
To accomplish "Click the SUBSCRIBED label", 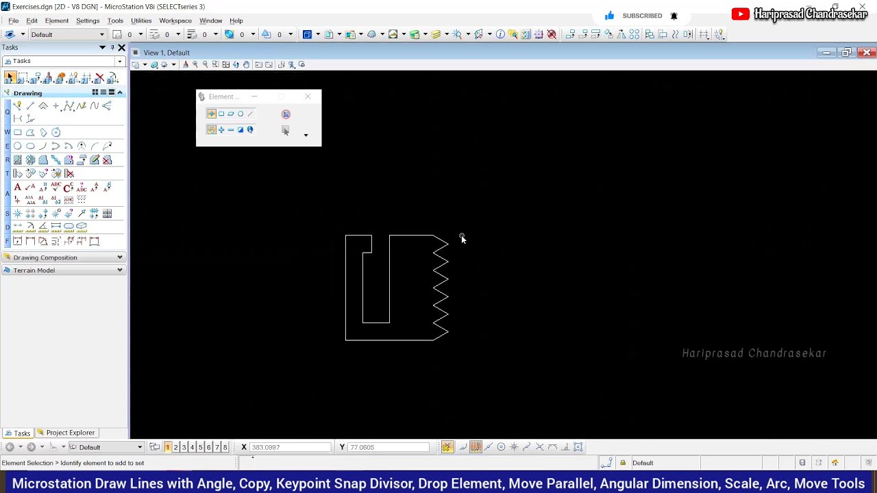I will (642, 16).
